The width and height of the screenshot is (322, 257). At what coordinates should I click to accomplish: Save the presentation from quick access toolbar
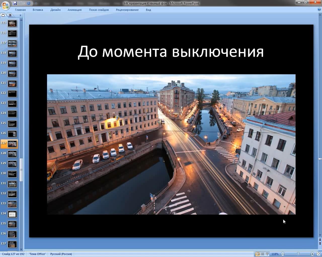(15, 4)
